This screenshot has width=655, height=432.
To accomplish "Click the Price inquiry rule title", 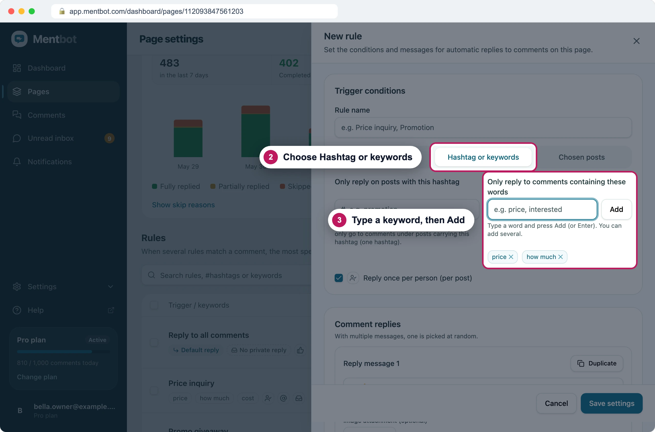I will (191, 383).
